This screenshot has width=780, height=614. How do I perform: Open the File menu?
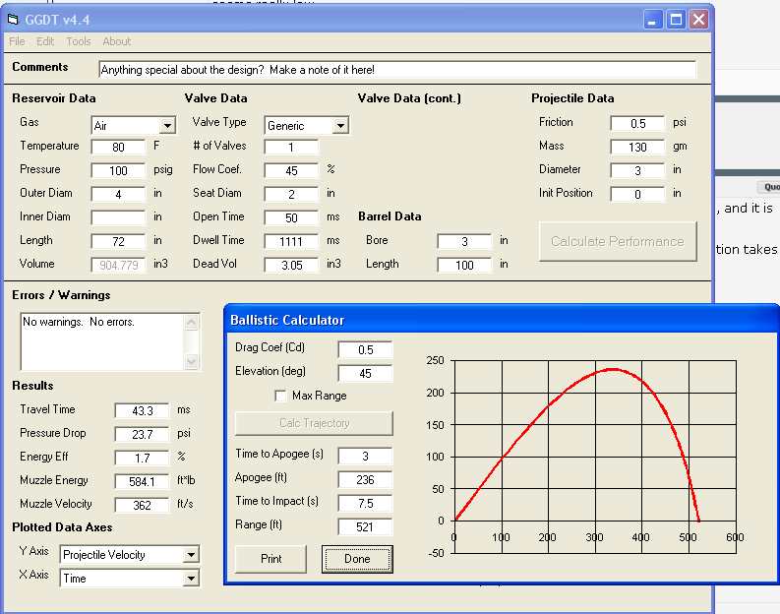click(x=17, y=41)
